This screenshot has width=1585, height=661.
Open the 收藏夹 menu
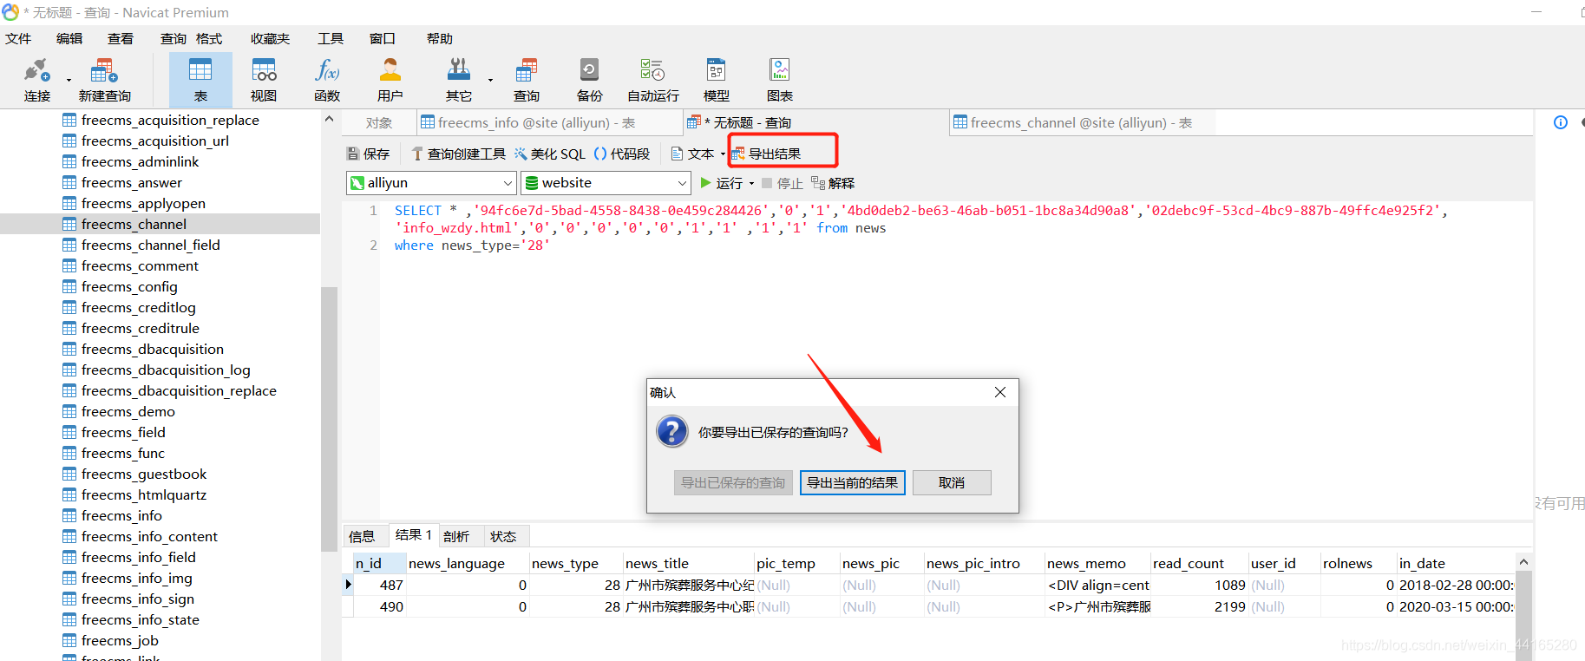point(270,39)
